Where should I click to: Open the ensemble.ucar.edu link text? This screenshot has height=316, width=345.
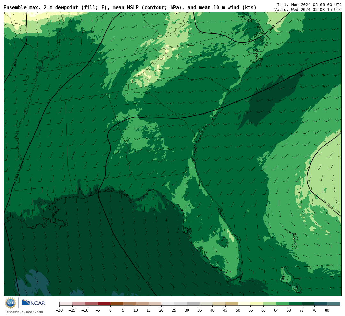[25, 312]
